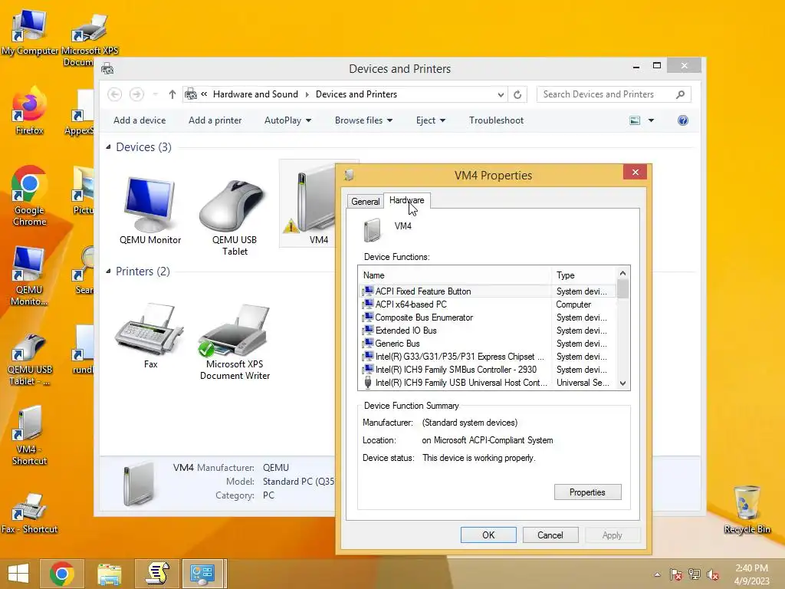Open Chrome from the taskbar

(62, 574)
